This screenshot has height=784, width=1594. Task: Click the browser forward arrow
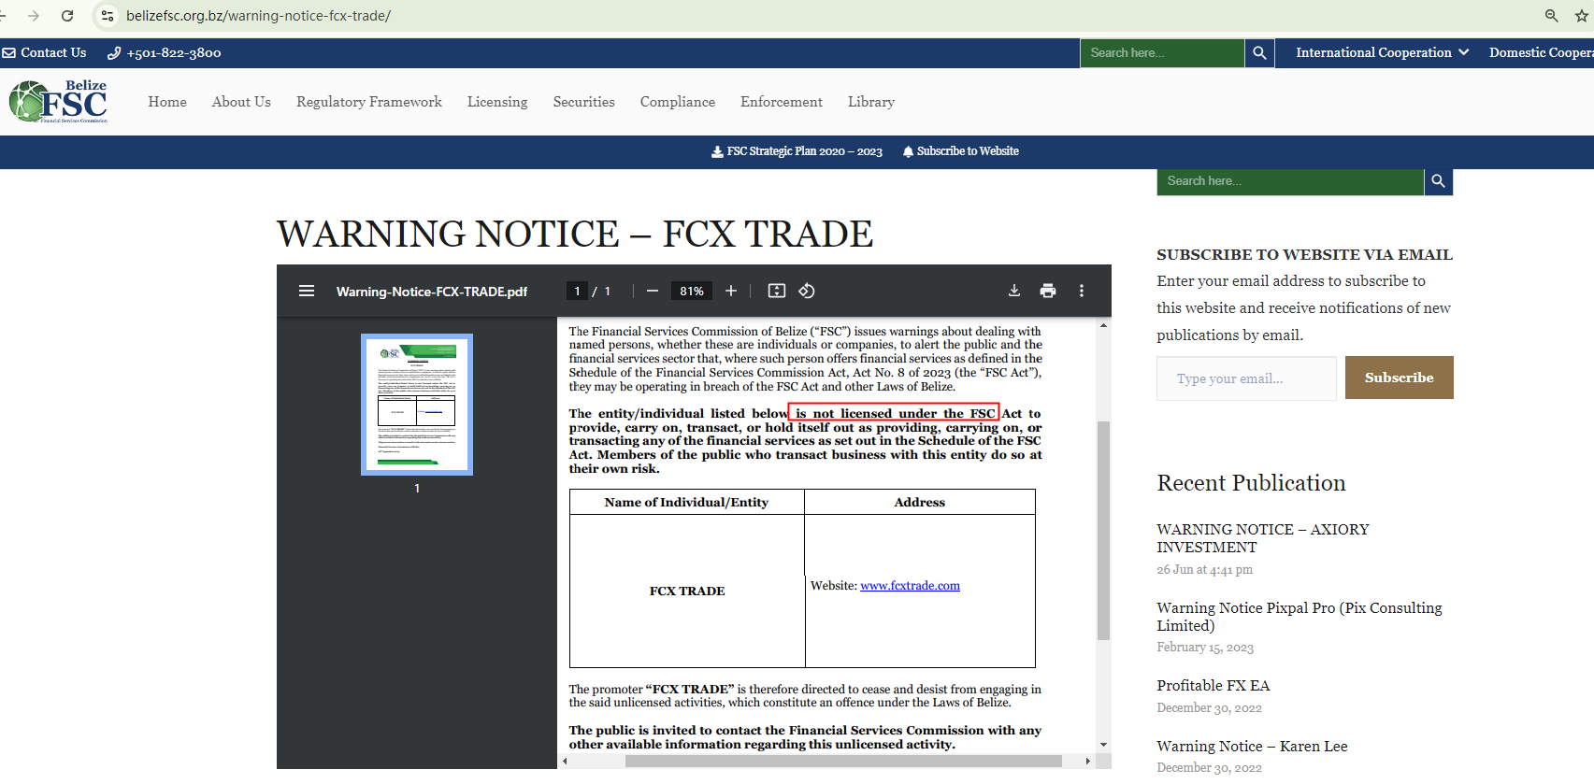(34, 16)
